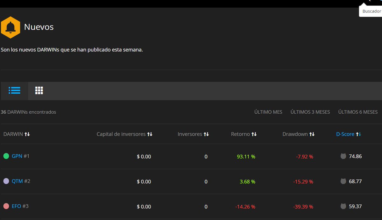
Task: Click the 59.37 D-Score value
Action: [x=355, y=206]
